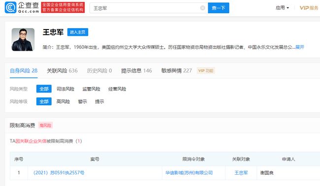The image size is (320, 186).
Task: Filter risk level by 高风险
Action: (63, 101)
